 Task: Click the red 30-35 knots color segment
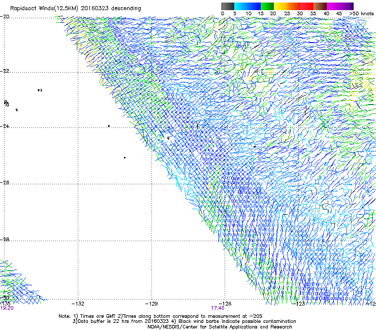click(x=307, y=6)
